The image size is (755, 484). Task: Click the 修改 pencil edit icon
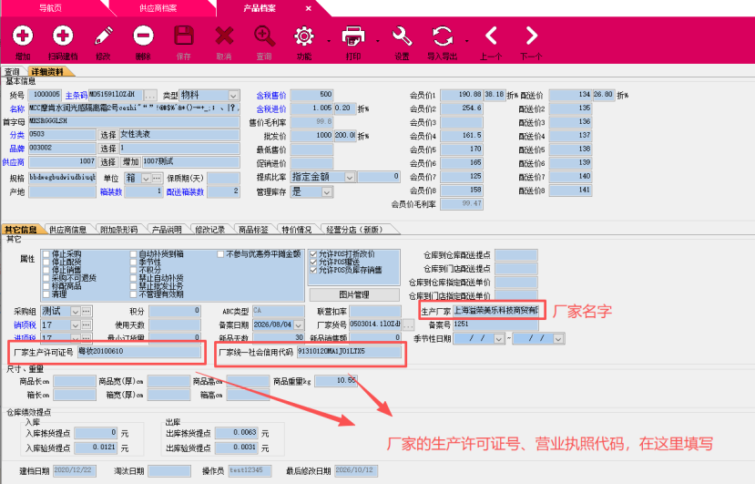click(103, 36)
